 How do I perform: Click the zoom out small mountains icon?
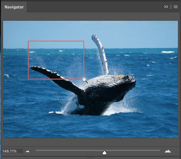(28, 151)
